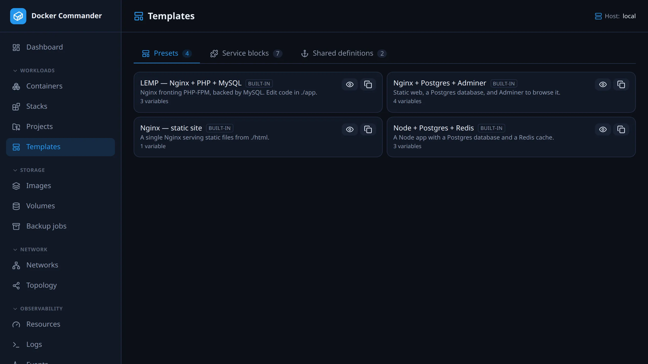Preview the Nginx + Postgres + Adminer preset
The height and width of the screenshot is (364, 648).
603,84
